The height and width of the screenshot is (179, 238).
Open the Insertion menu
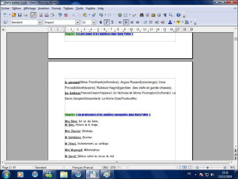click(43, 8)
